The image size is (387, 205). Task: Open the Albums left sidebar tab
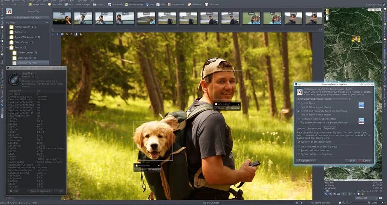(2, 13)
